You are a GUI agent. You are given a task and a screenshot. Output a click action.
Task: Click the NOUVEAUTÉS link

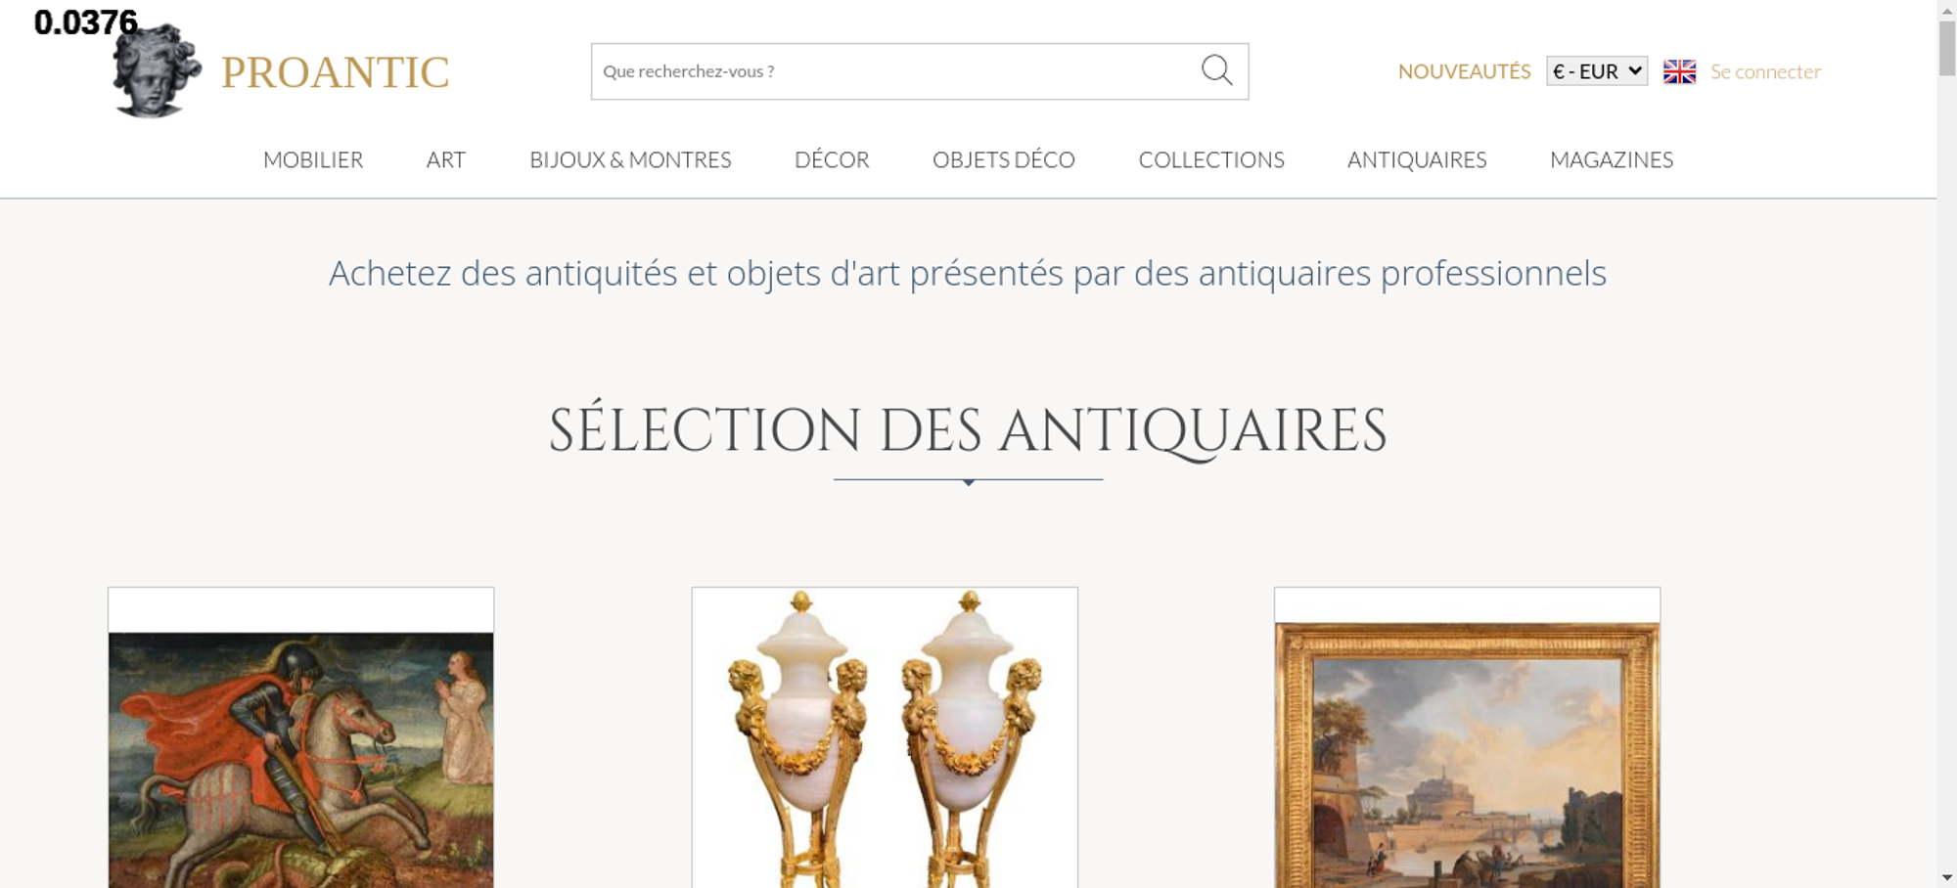pyautogui.click(x=1464, y=71)
